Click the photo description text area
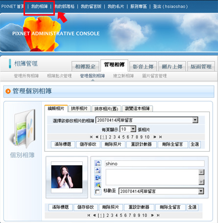This screenshot has height=223, width=218. coord(152,177)
